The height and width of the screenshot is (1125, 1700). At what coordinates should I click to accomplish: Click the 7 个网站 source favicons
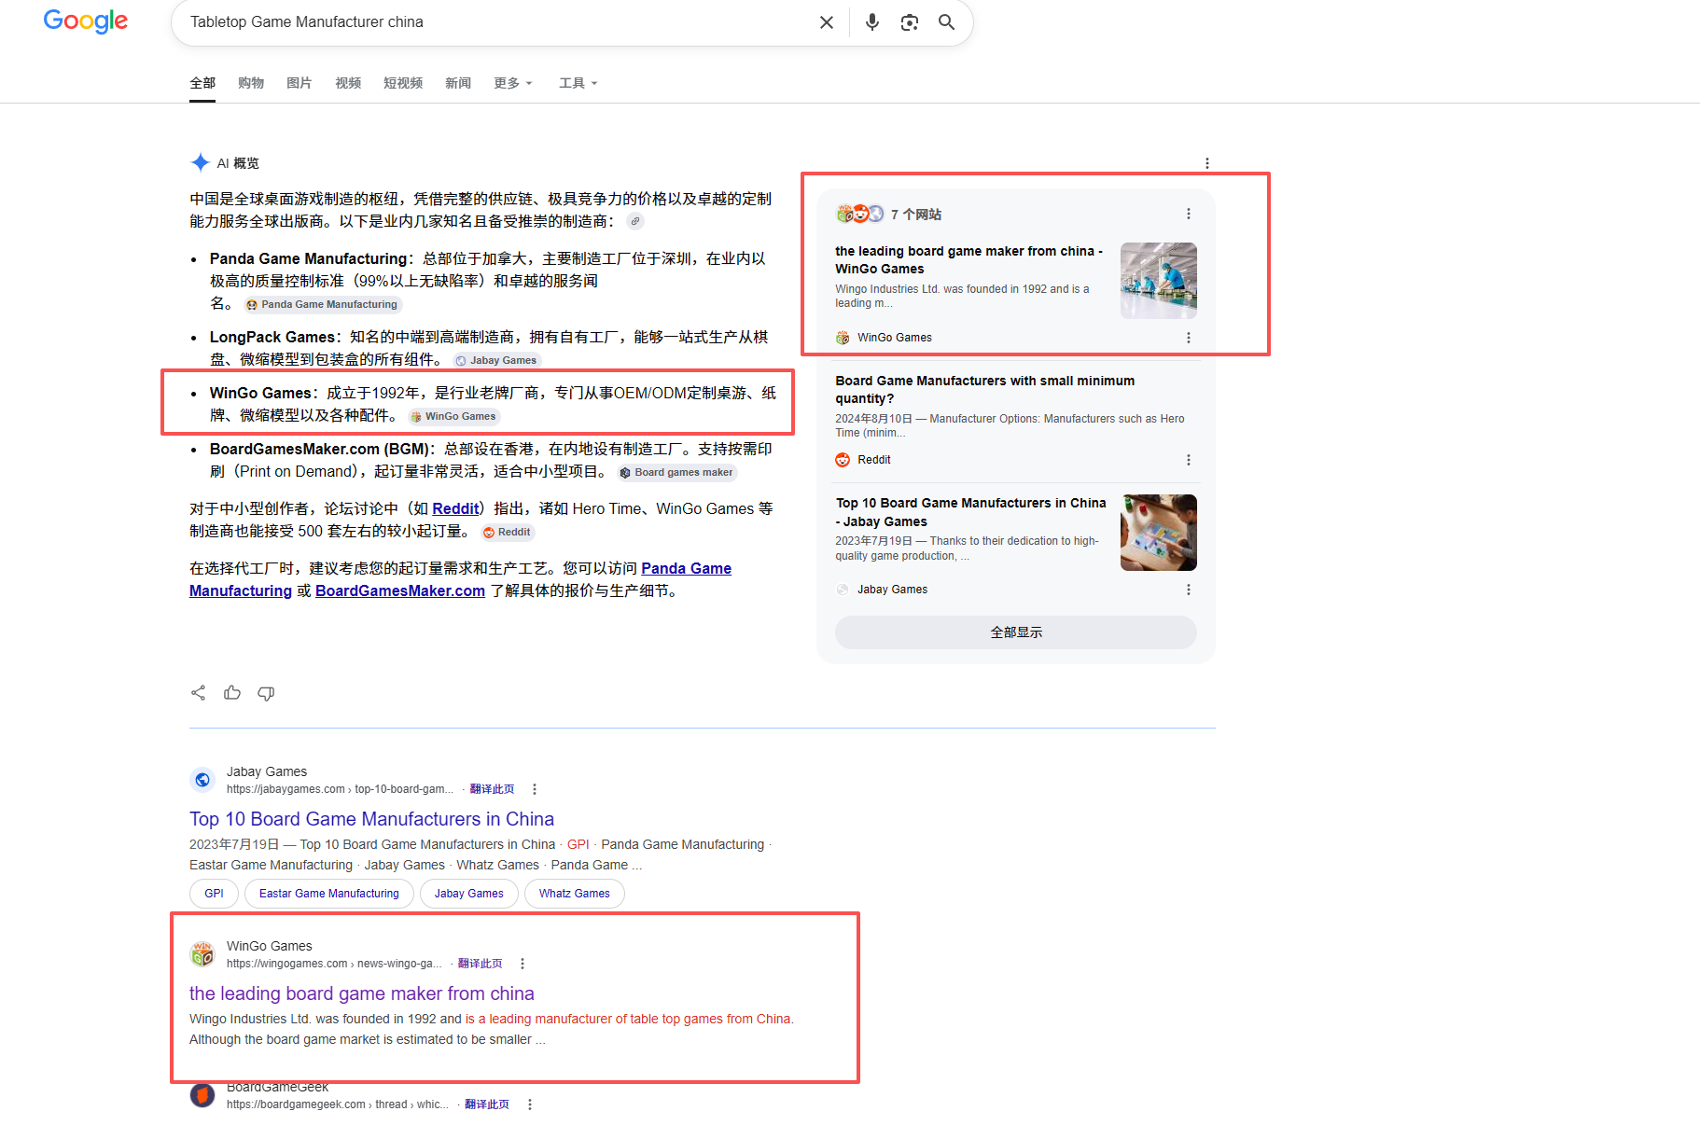click(x=859, y=214)
